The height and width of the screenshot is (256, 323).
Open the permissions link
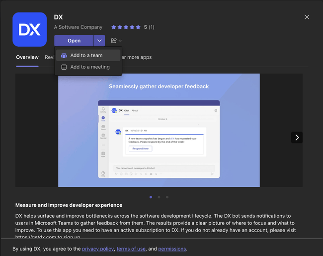172,249
